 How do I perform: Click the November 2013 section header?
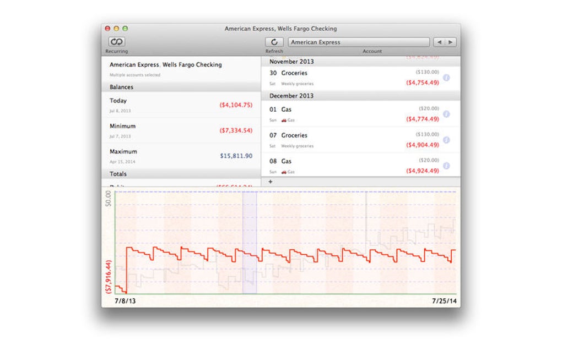(360, 62)
